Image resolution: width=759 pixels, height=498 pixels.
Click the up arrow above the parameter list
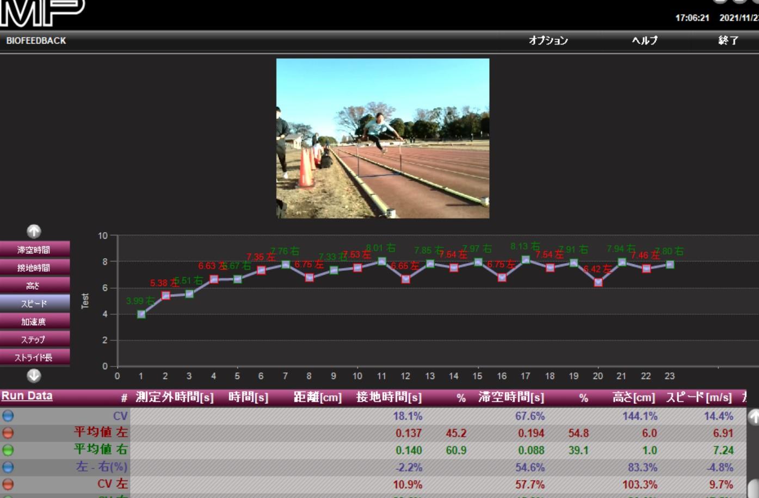click(x=34, y=232)
